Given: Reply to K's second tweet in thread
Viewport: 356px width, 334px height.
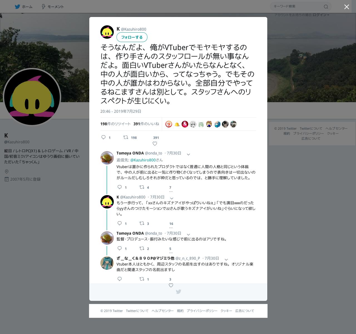Looking at the screenshot, I should point(120,223).
